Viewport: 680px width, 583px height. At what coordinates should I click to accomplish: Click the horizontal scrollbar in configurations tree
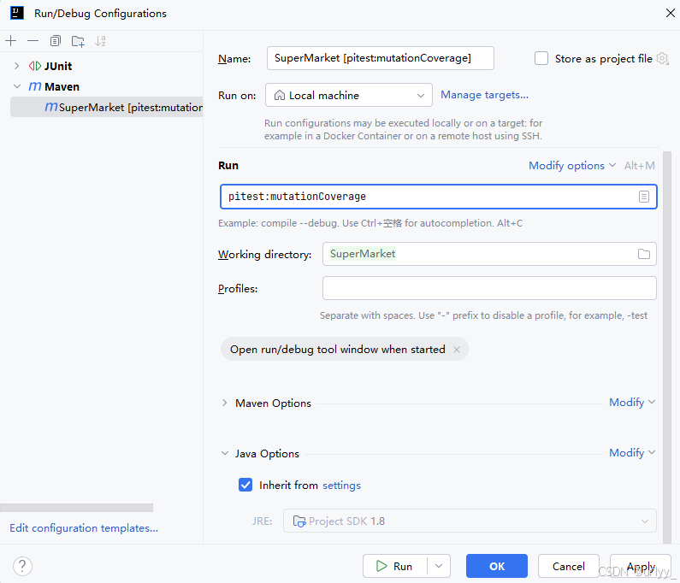click(77, 508)
